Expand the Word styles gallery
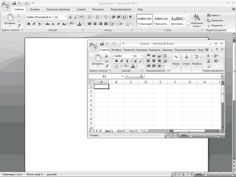This screenshot has width=236, height=177. 188,25
